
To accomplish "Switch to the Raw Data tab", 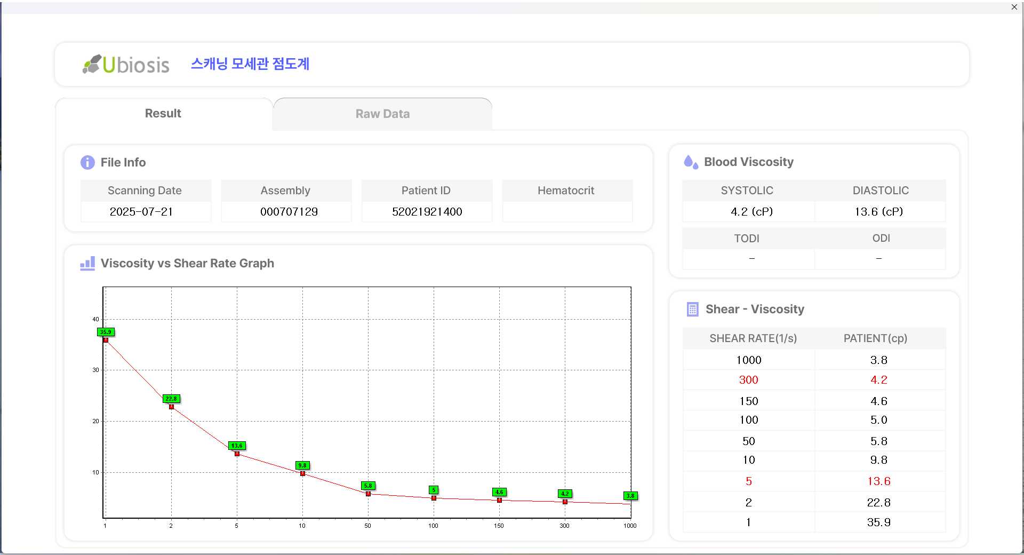I will (x=382, y=114).
